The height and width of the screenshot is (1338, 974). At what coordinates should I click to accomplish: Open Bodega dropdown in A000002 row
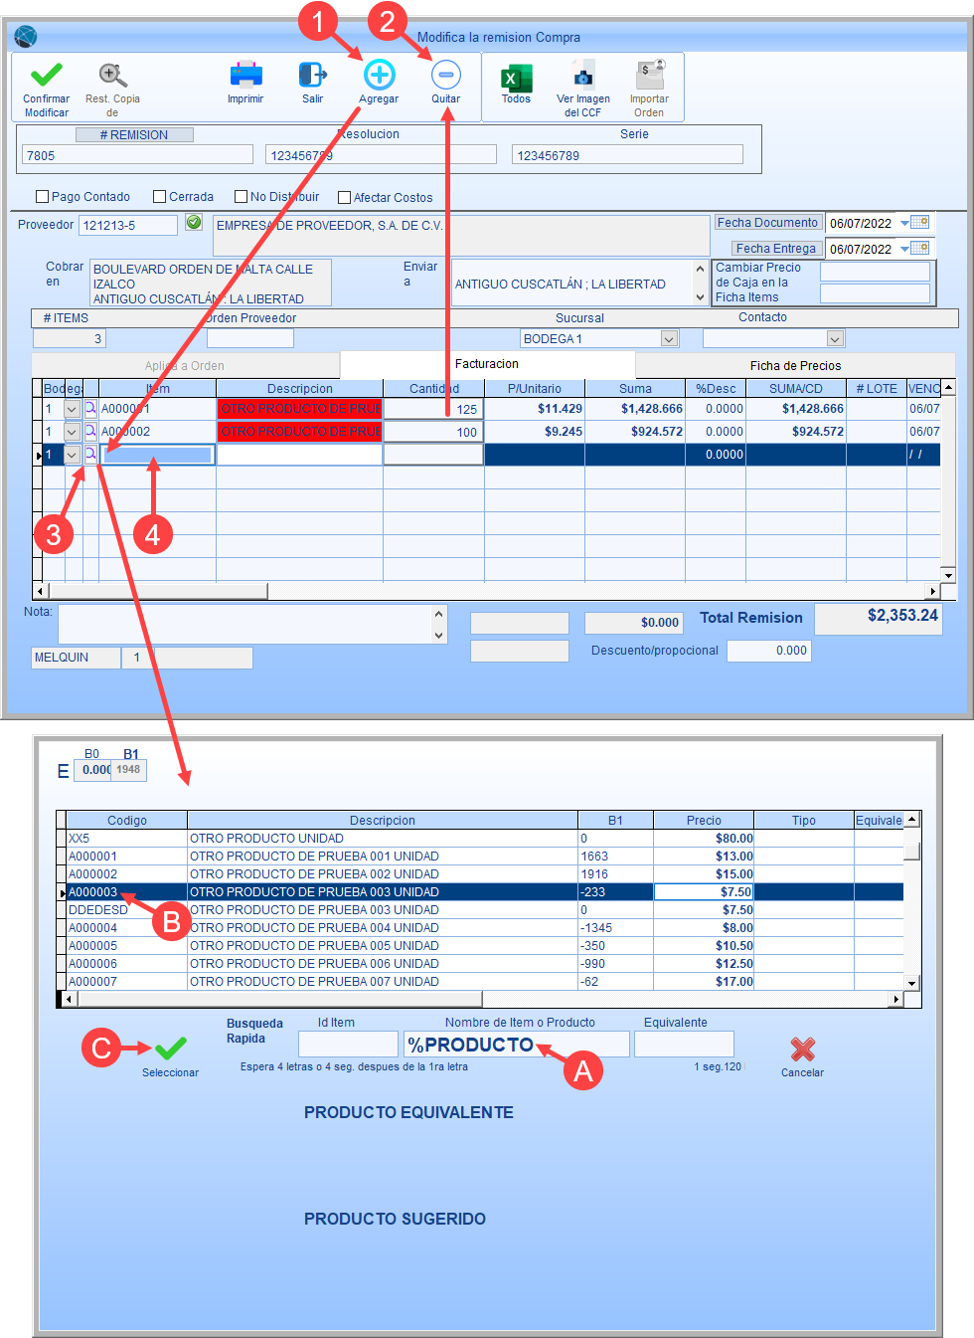(x=72, y=432)
